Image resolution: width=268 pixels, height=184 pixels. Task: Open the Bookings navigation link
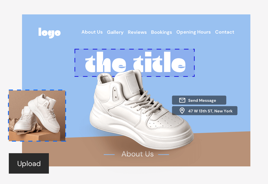[161, 32]
